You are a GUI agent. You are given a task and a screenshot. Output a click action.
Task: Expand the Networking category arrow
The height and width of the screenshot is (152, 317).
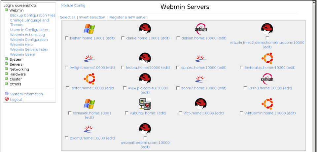pyautogui.click(x=6, y=69)
